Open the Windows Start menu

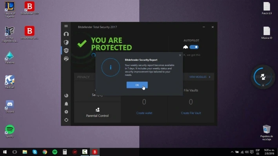(5, 152)
